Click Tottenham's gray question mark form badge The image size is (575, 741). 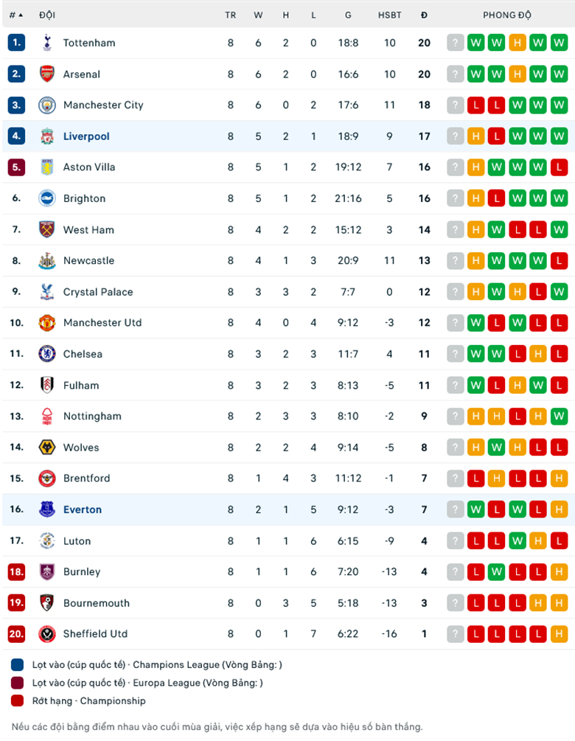coord(456,43)
